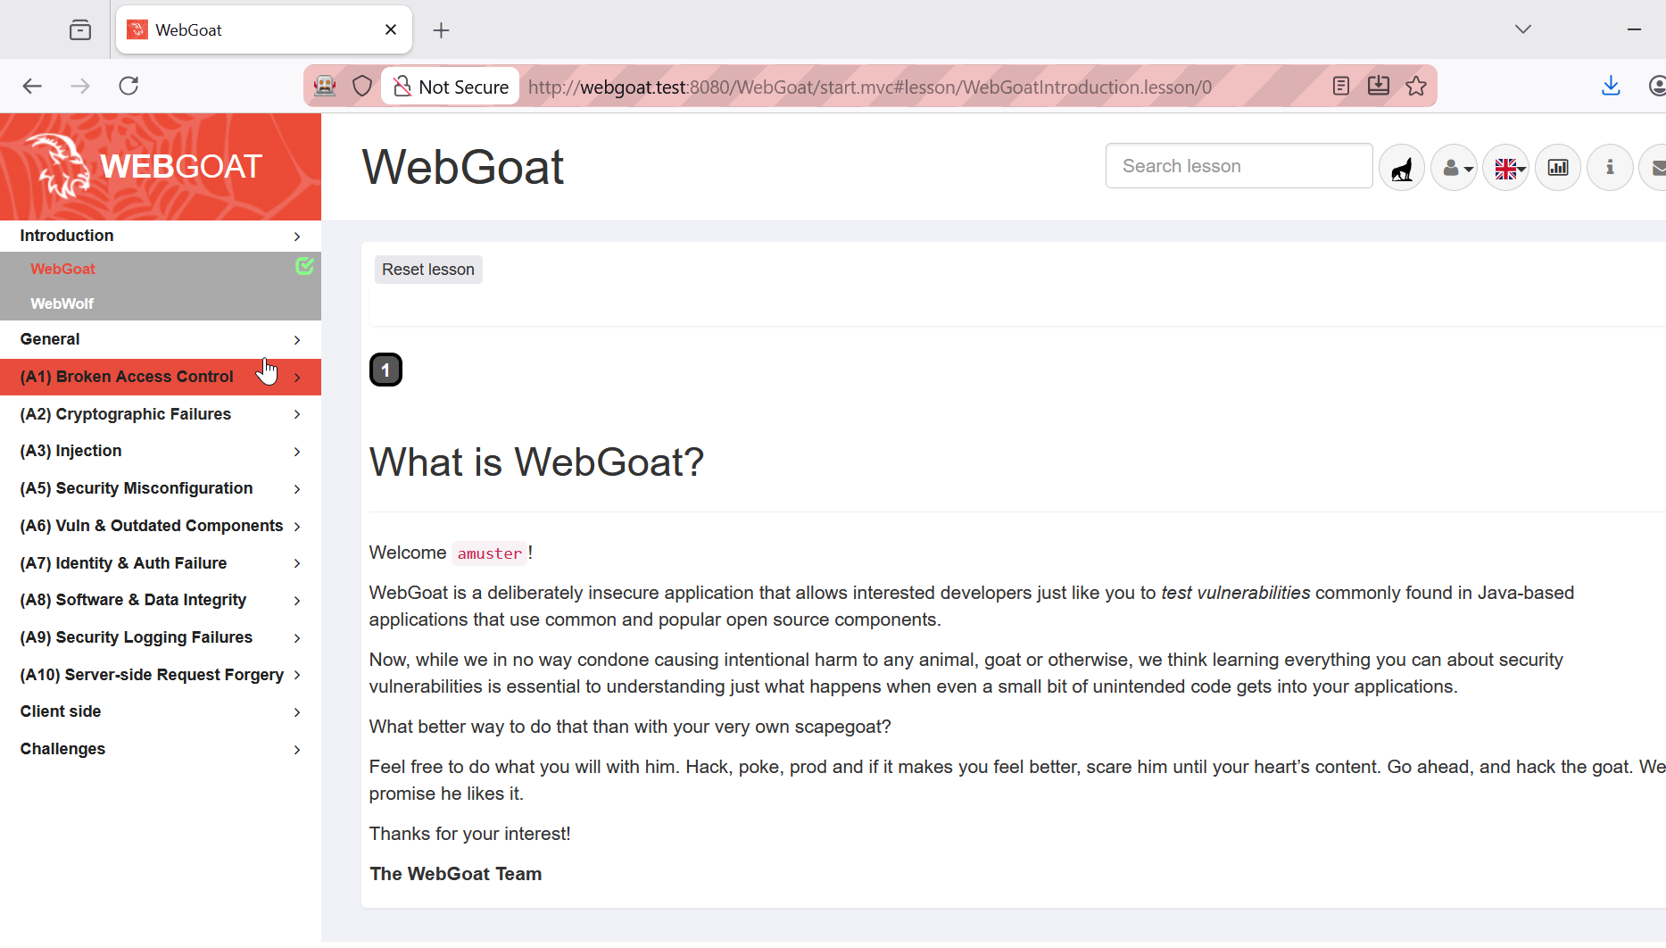
Task: Open a new browser tab
Action: point(441,30)
